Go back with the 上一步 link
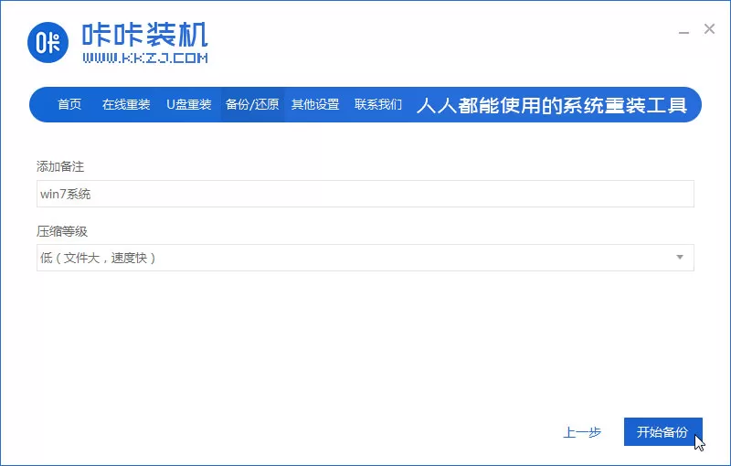The height and width of the screenshot is (466, 731). pos(582,432)
